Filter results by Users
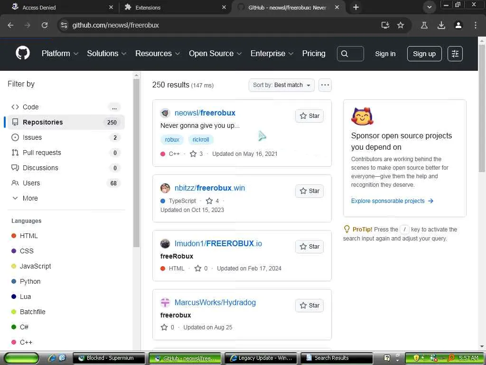 pyautogui.click(x=66, y=183)
